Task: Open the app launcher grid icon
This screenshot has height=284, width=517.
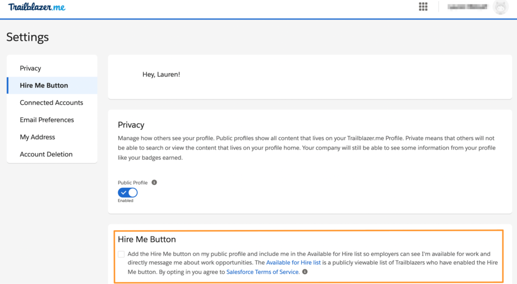Action: [423, 7]
